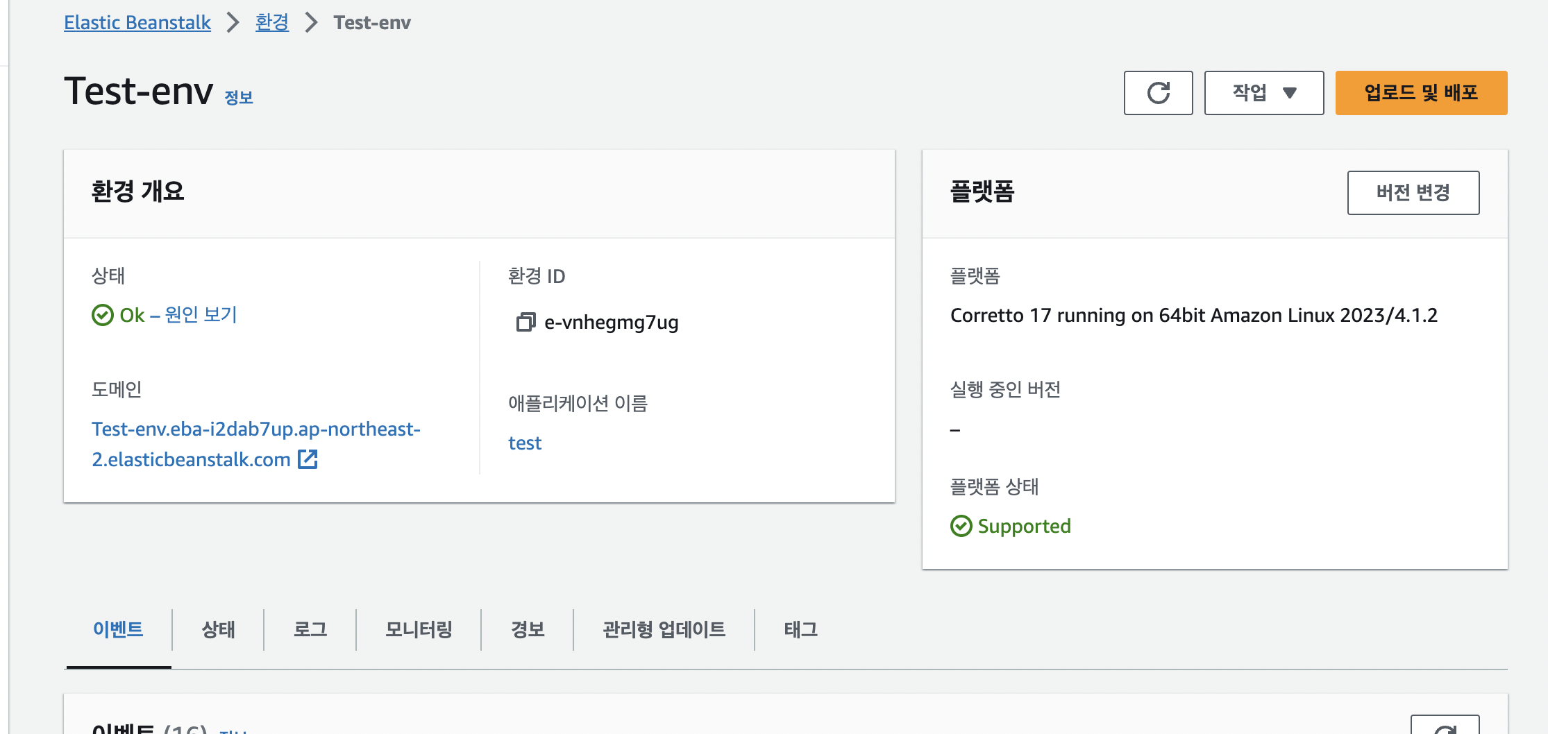The image size is (1548, 734).
Task: Click the 버전 변경 button
Action: [x=1413, y=193]
